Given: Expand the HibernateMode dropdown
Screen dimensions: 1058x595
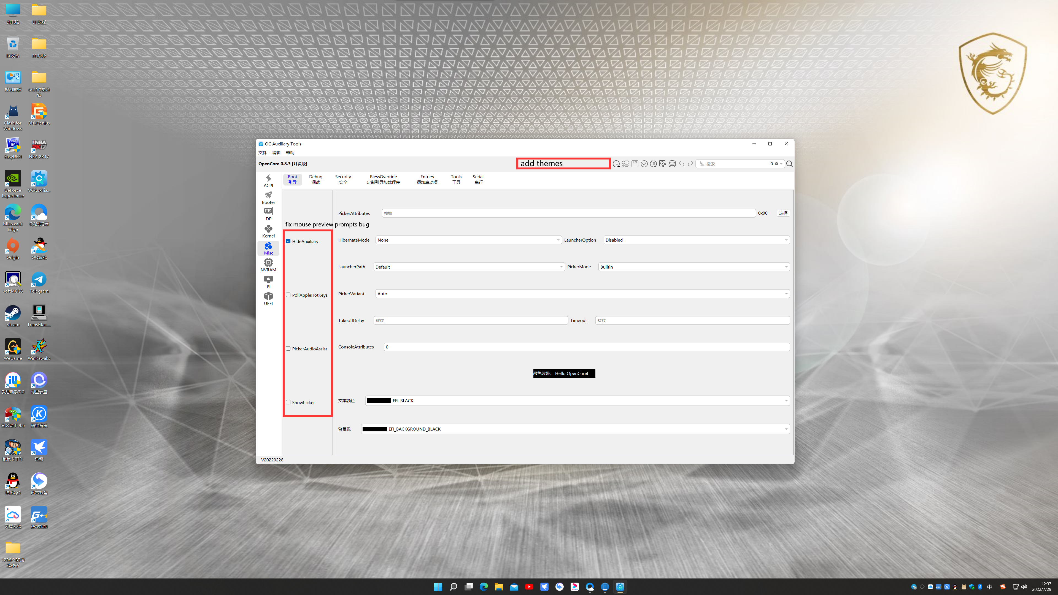Looking at the screenshot, I should pos(468,240).
